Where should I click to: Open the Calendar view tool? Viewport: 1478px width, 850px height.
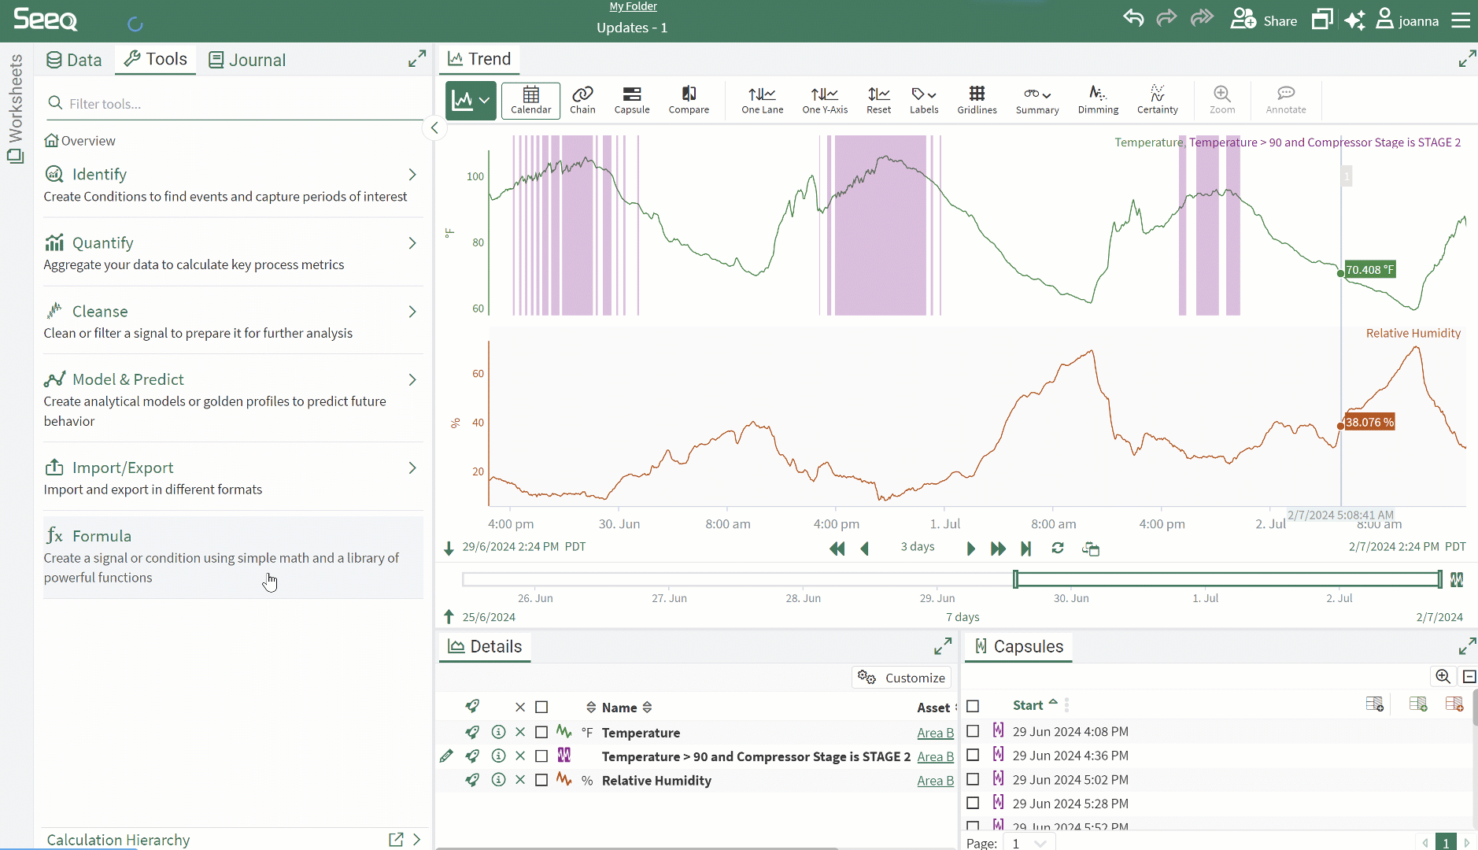530,100
